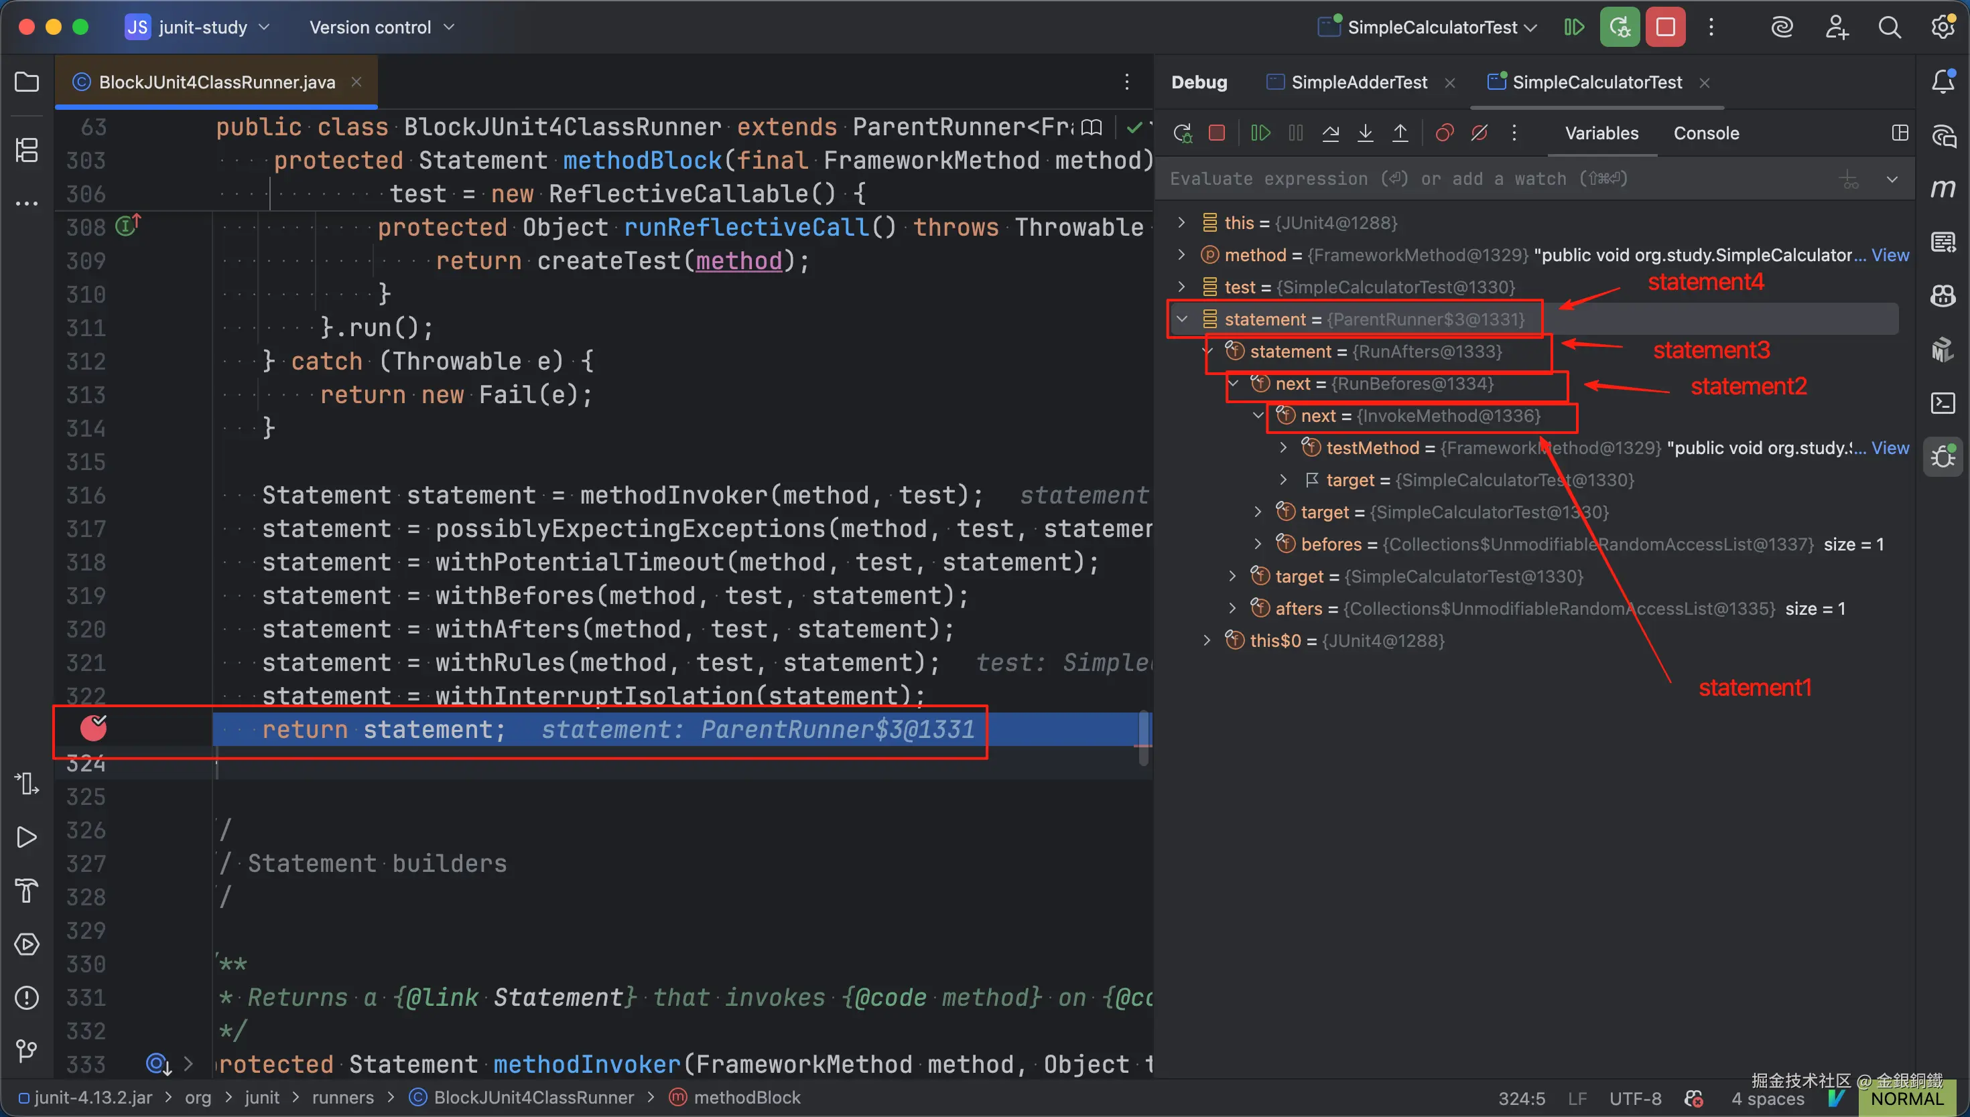1970x1117 pixels.
Task: Open SimpleCalculatorTest run configuration dropdown
Action: coord(1431,27)
